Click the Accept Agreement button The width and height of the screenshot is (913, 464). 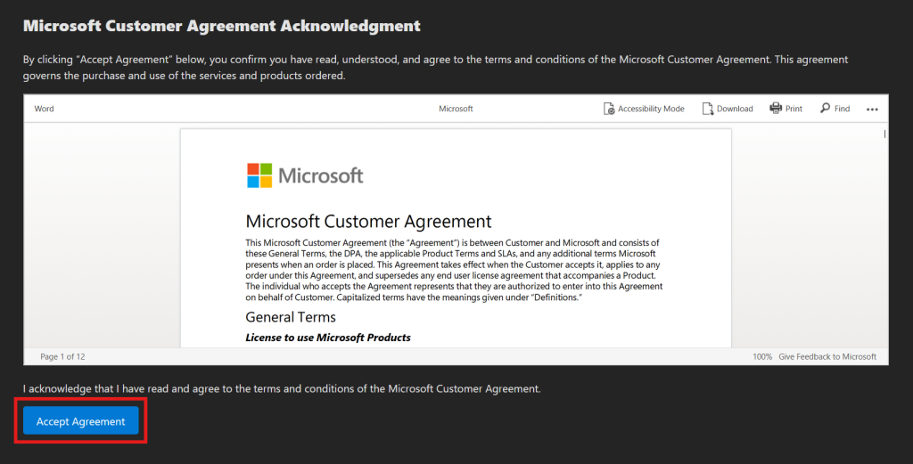(x=81, y=421)
